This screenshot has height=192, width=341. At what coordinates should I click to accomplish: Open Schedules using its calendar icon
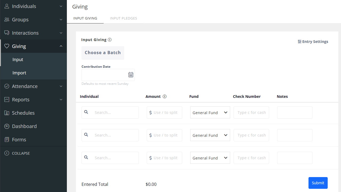coord(7,113)
